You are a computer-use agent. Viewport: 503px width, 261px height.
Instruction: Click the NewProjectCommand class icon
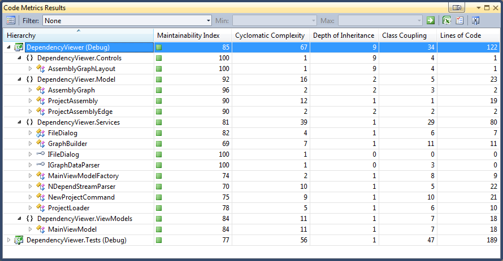[41, 197]
